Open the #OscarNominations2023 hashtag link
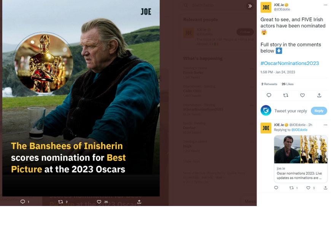This screenshot has height=252, width=331. point(290,63)
